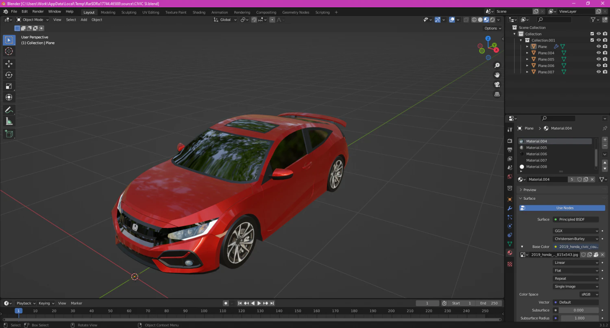Expand the Plane.005 tree item

pyautogui.click(x=527, y=59)
